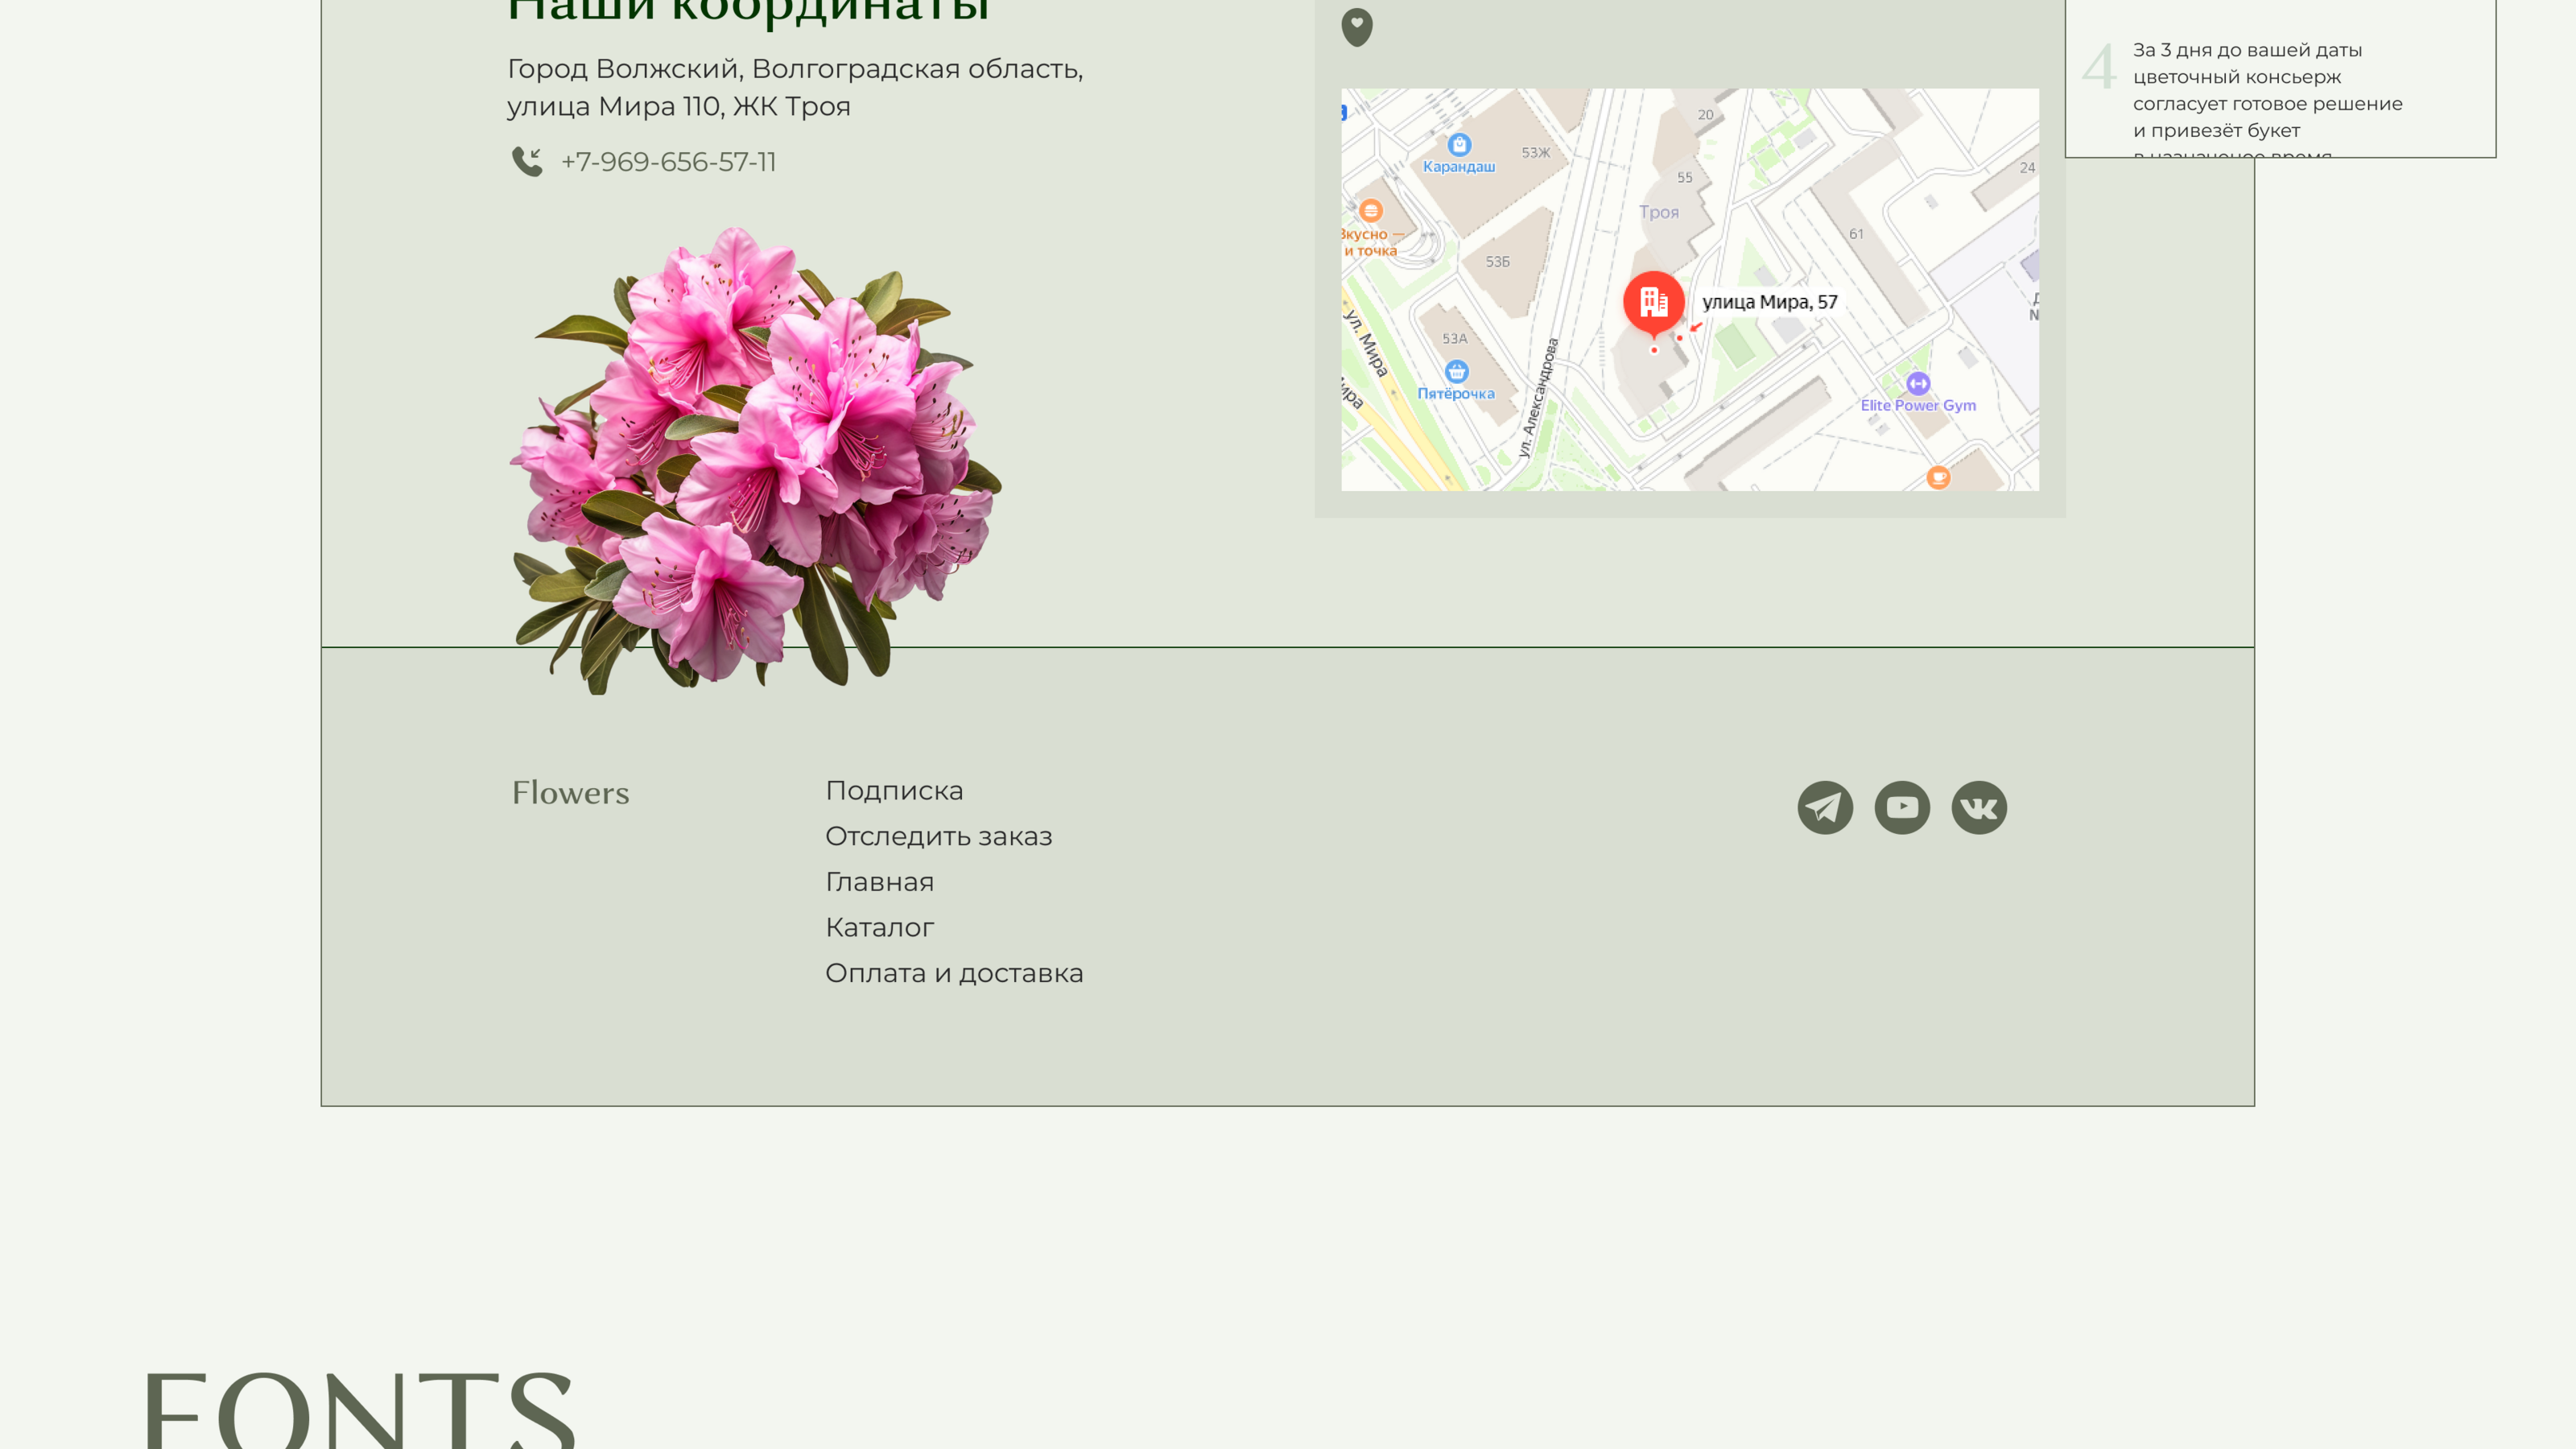This screenshot has height=1449, width=2576.
Task: Click the Карандаш shop icon on map
Action: (x=1460, y=145)
